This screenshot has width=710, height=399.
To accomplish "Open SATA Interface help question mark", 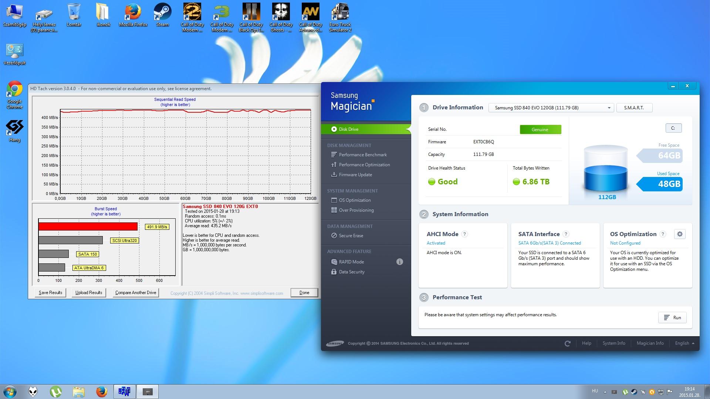I will (565, 234).
